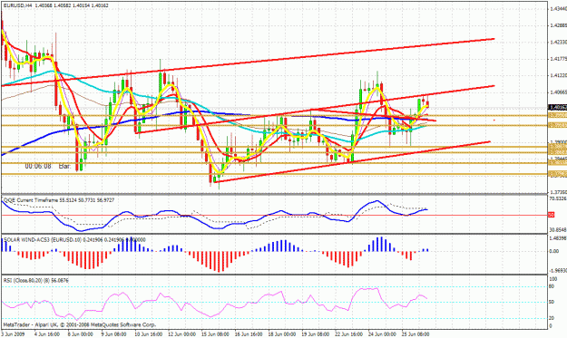Click the 30.8548 value on QQE scale
The image size is (567, 338).
[x=558, y=229]
